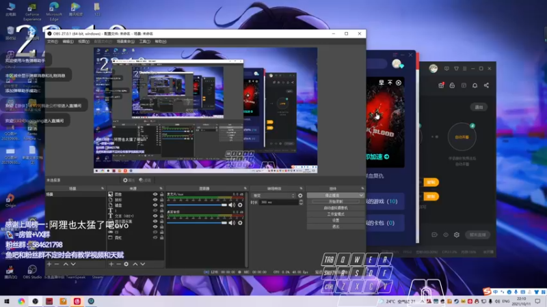Mute the 麦克风/Aux speaker icon
547x307 pixels.
point(232,205)
